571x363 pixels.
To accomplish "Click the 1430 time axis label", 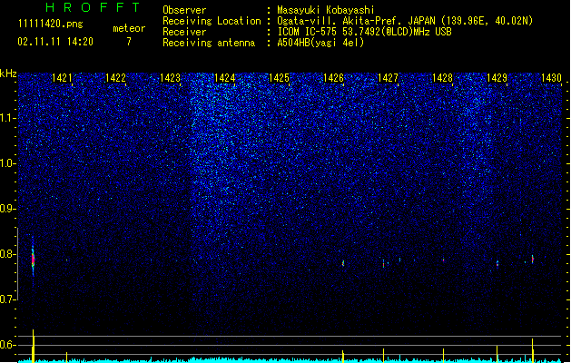I will (x=551, y=78).
